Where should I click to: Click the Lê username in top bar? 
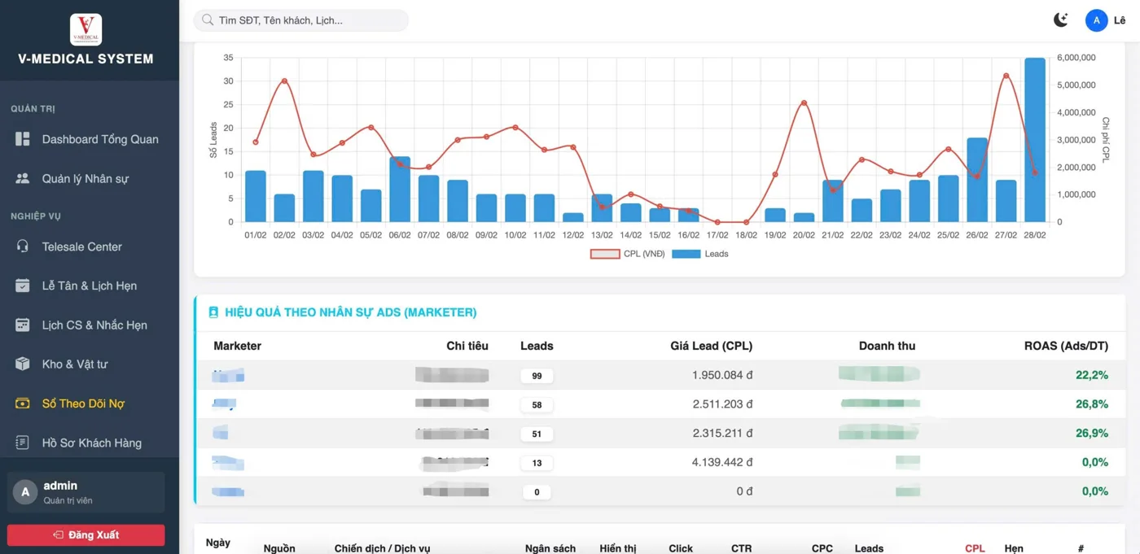click(1120, 20)
